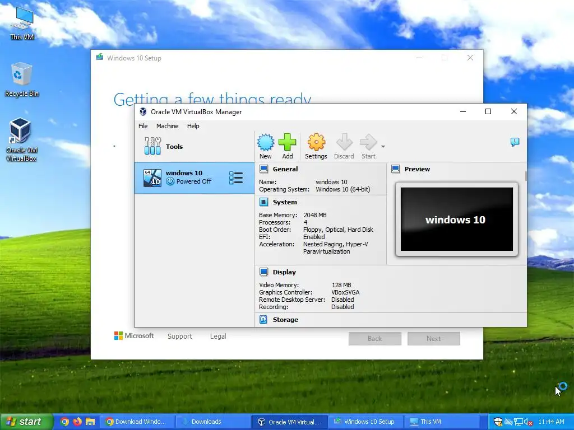Click the security shield tray icon
Image resolution: width=574 pixels, height=430 pixels.
pos(498,422)
